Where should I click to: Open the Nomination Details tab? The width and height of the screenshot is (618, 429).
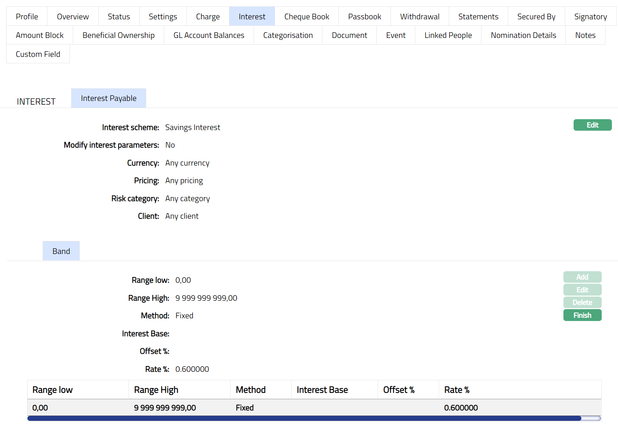523,35
